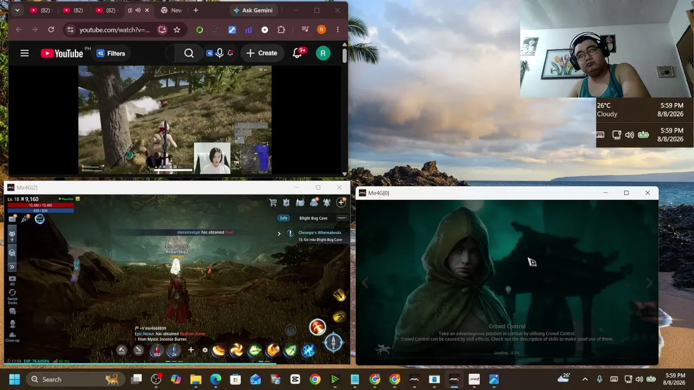Open the orange R Chrome profile button
This screenshot has width=694, height=390.
(322, 30)
